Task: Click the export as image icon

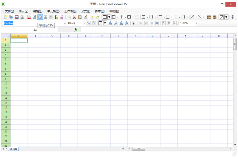Action: pos(46,17)
